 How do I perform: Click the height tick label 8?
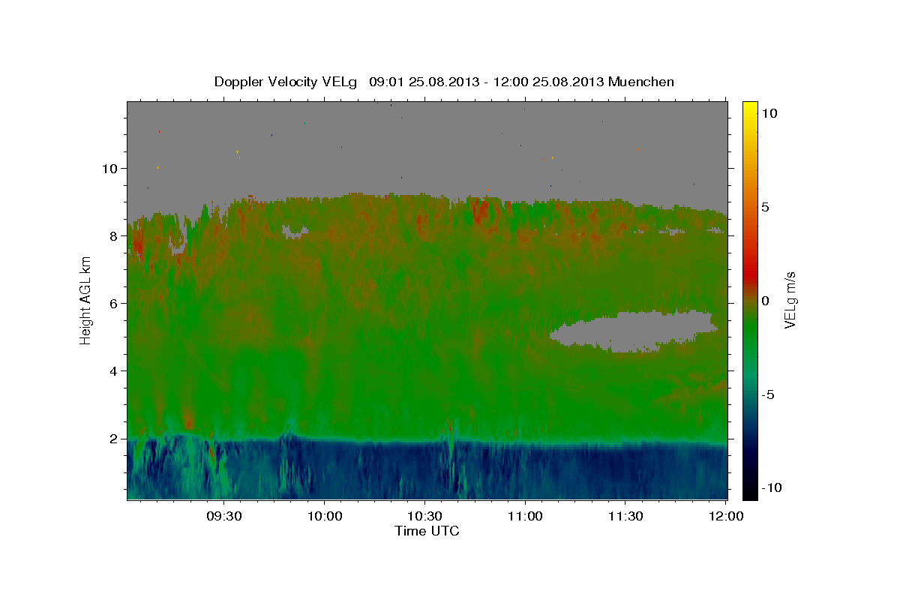pyautogui.click(x=112, y=236)
